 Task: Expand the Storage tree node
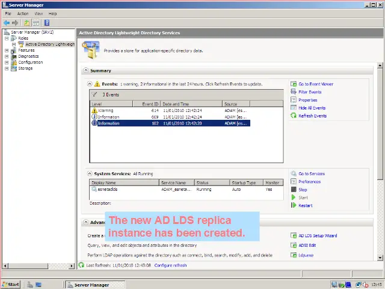(x=7, y=69)
